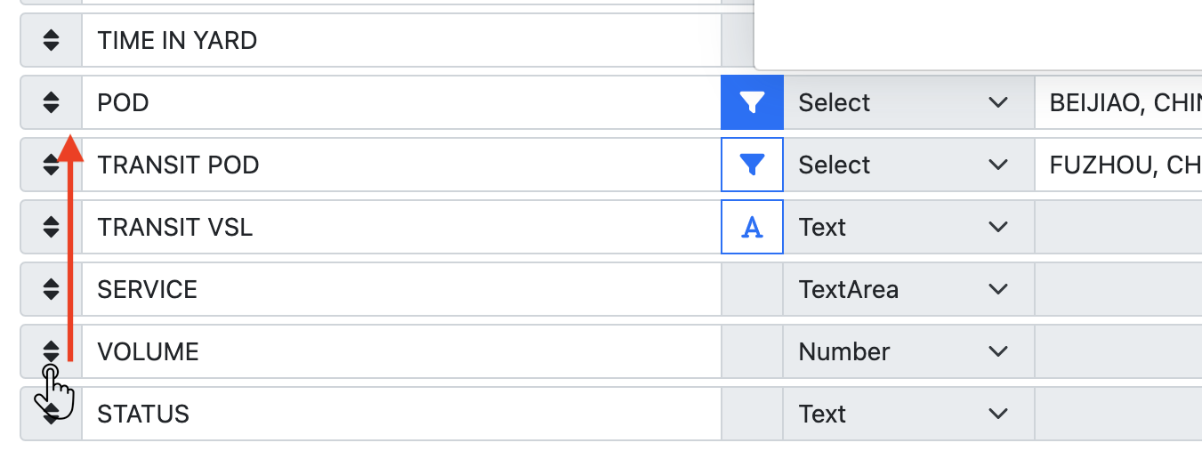Change the VOLUME Number type dropdown

908,352
